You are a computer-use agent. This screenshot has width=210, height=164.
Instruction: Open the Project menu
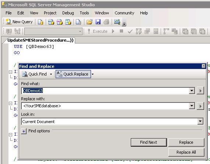click(x=50, y=13)
